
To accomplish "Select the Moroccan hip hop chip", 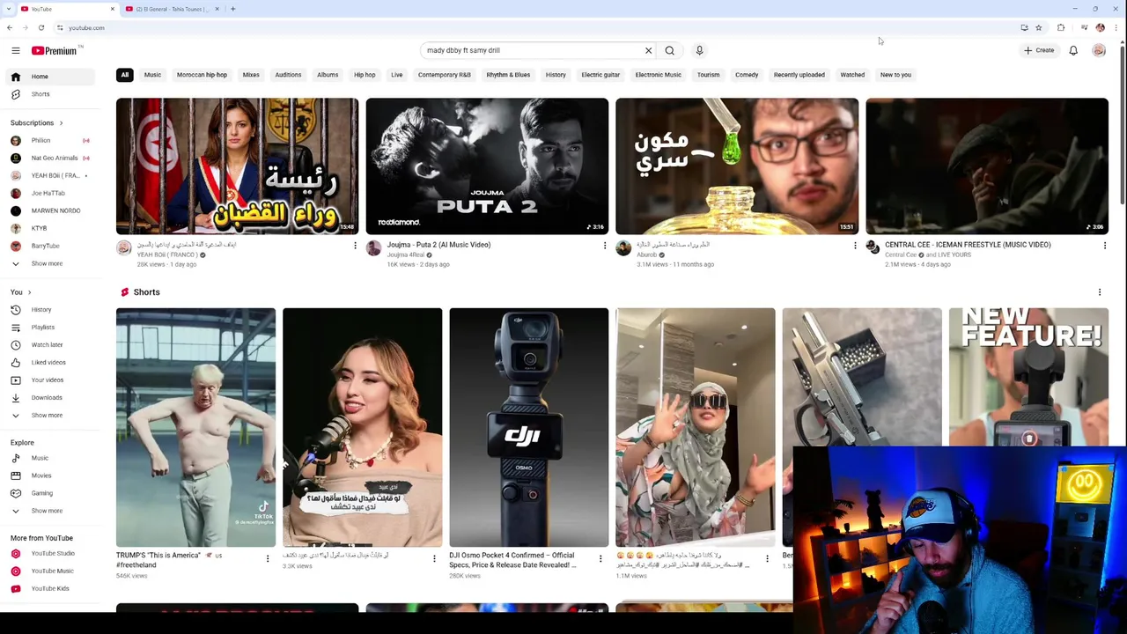I will (202, 75).
